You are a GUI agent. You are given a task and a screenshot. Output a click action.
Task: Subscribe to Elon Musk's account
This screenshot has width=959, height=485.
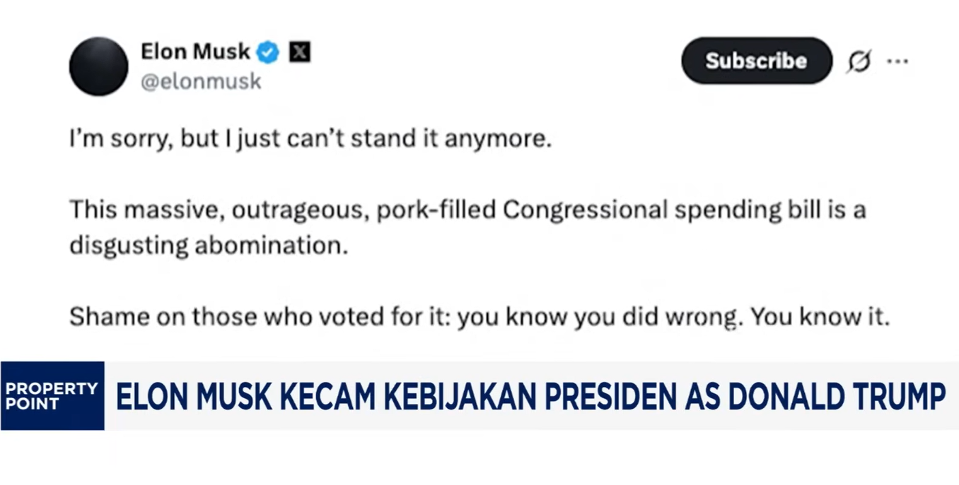pos(756,61)
